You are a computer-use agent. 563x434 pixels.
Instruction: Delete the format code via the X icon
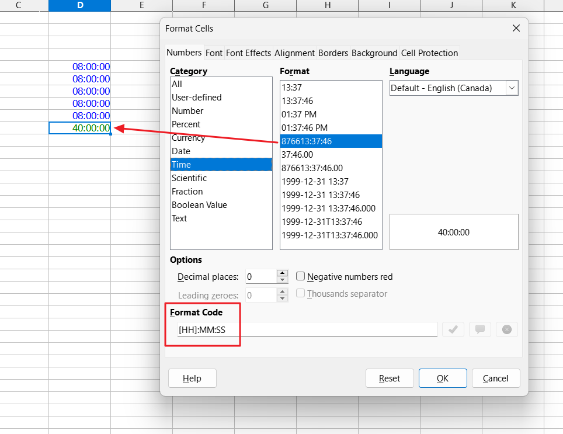[506, 329]
